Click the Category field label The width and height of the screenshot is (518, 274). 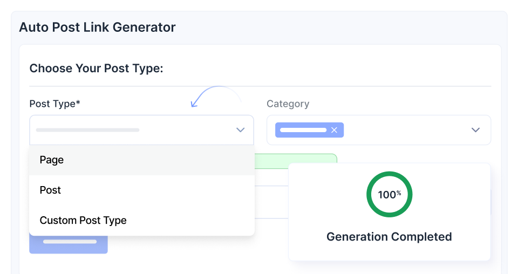pos(288,104)
